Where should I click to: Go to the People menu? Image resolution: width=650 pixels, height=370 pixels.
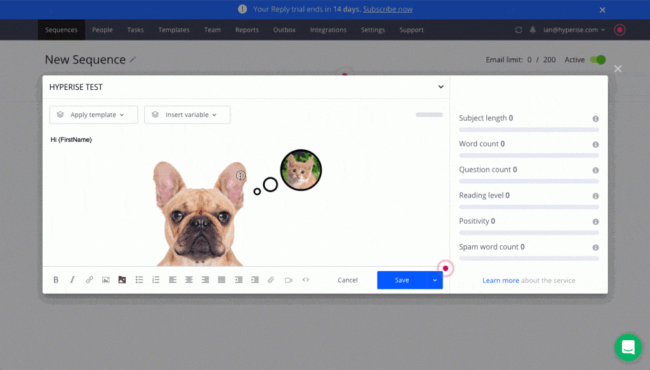pyautogui.click(x=102, y=30)
